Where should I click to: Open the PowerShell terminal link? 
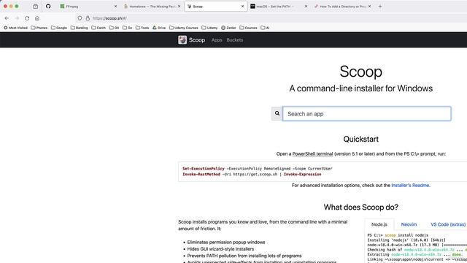click(x=312, y=154)
